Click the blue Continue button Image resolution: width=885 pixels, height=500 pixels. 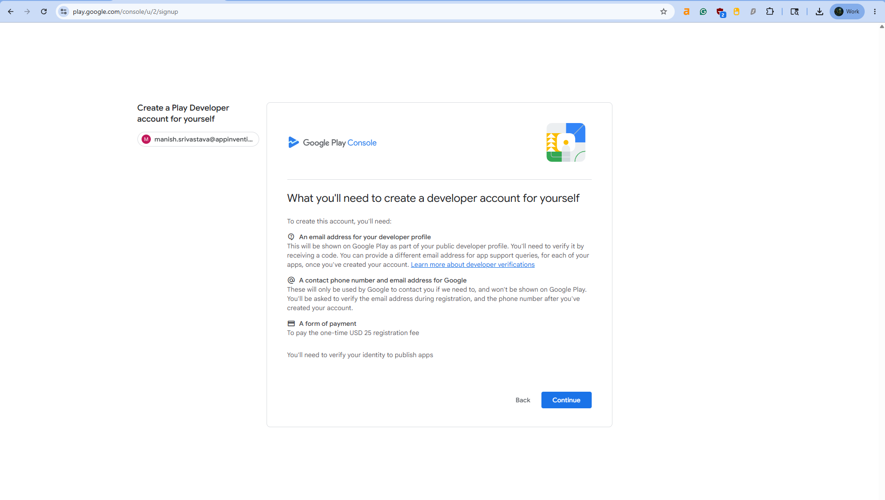566,400
